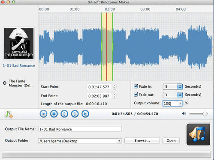Click the 0:00:16.410 output length value
The width and height of the screenshot is (214, 160).
pos(96,104)
